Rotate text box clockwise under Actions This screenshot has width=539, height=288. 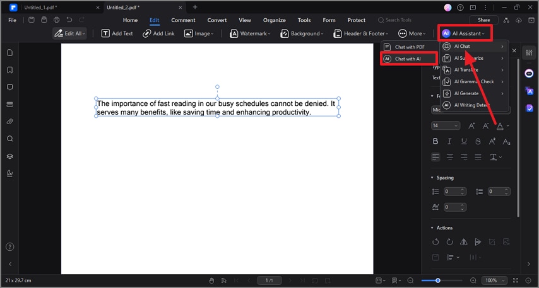click(x=449, y=242)
